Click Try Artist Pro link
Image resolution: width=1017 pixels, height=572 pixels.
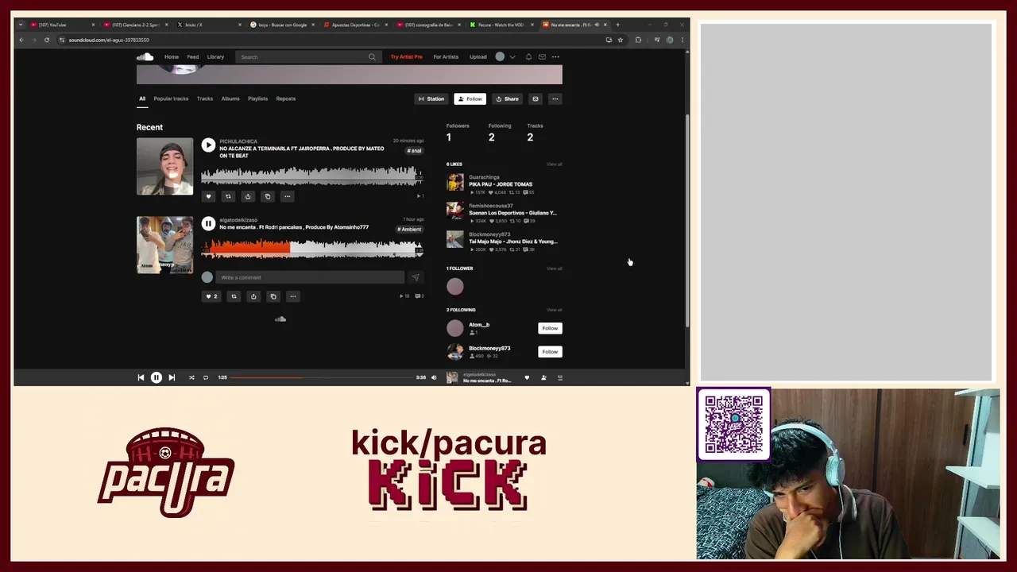(x=406, y=56)
